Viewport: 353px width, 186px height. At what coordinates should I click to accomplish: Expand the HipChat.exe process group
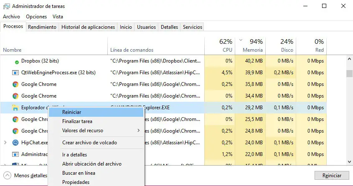pyautogui.click(x=5, y=143)
